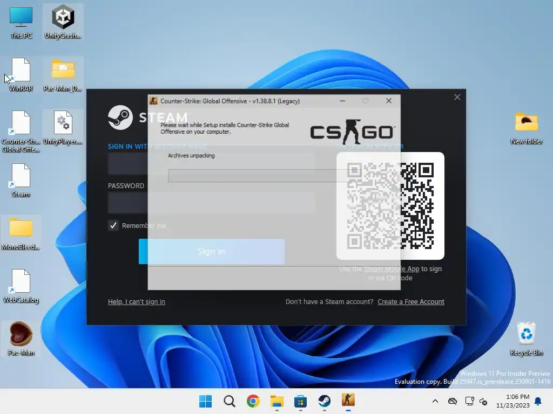Screen dimensions: 553x414
Task: Open File Explorer from the taskbar
Action: click(x=277, y=401)
